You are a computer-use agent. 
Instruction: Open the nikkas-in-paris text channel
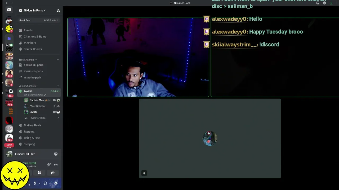coord(39,65)
